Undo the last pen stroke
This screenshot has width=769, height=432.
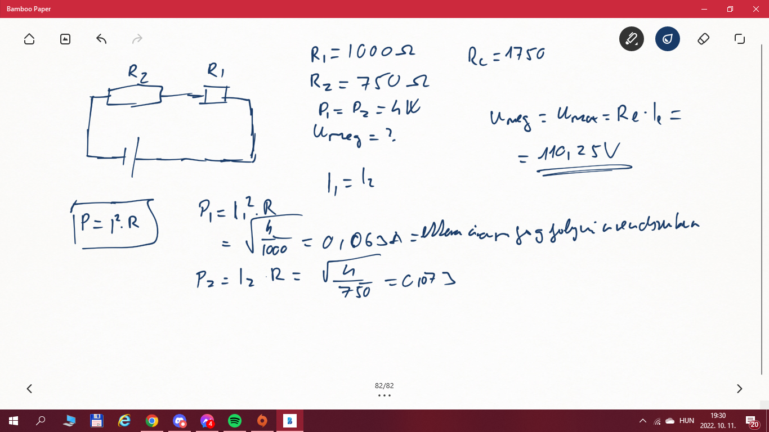[x=101, y=39]
